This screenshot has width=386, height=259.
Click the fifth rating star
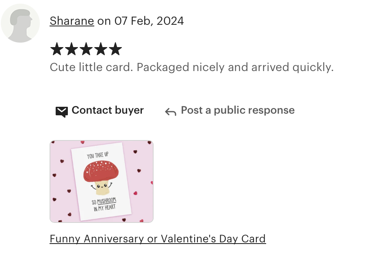[115, 49]
